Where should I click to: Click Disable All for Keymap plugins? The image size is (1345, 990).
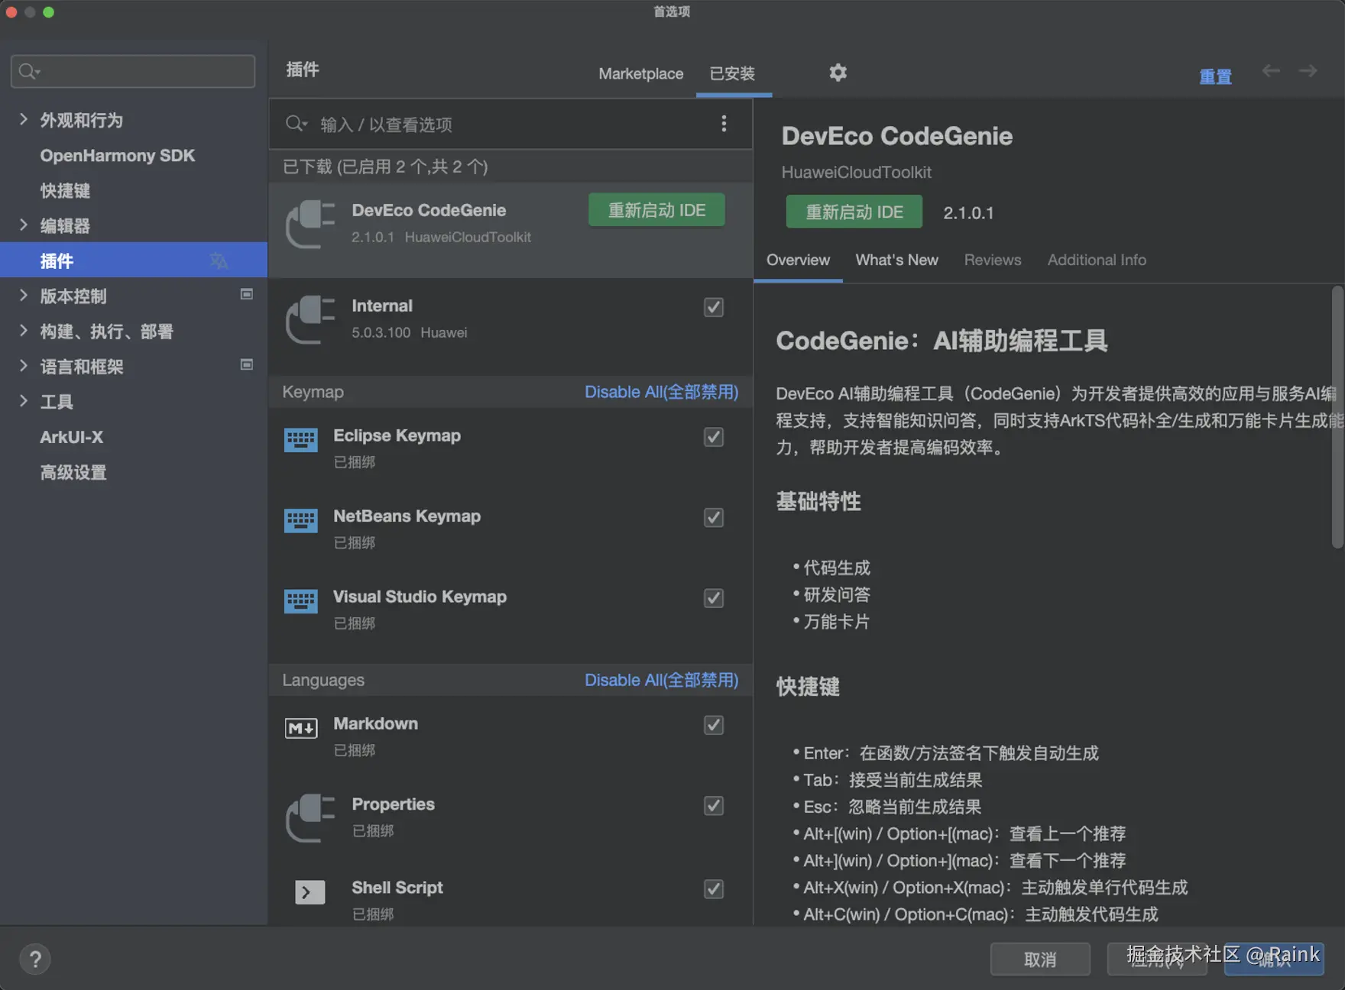point(661,392)
